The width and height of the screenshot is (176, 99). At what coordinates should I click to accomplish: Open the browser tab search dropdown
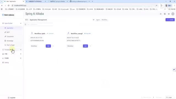[x=2, y=1]
